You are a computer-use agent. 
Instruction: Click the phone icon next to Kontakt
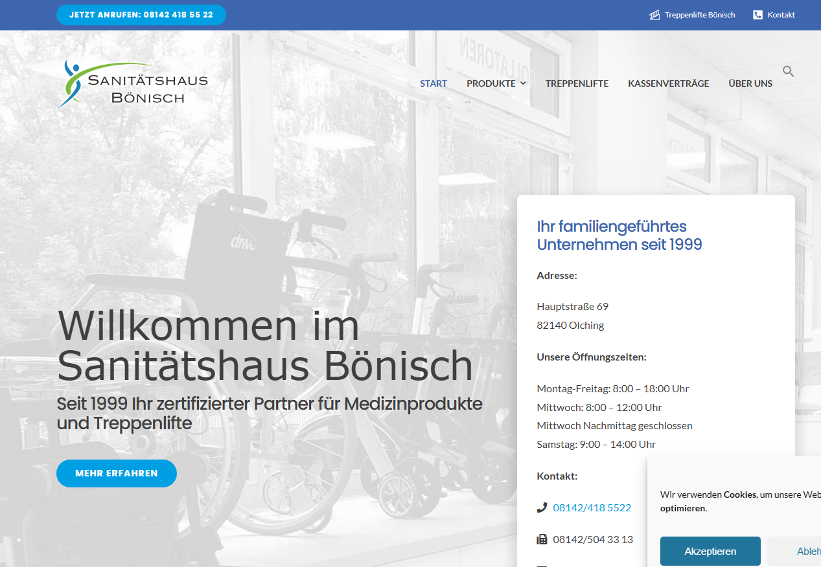coord(757,15)
